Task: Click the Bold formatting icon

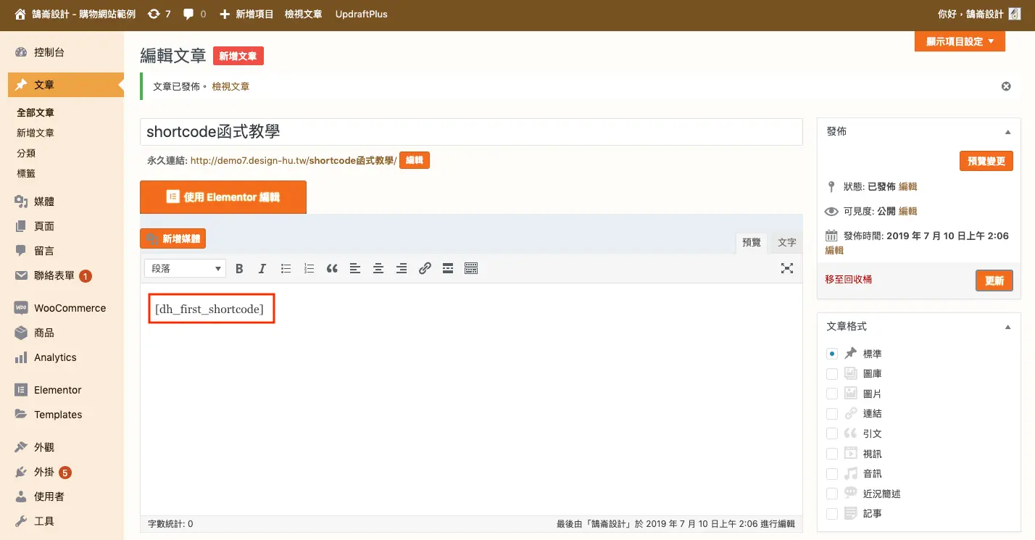Action: pos(239,268)
